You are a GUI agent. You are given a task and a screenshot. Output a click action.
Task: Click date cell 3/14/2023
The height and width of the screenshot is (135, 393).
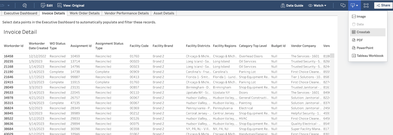coord(36,93)
